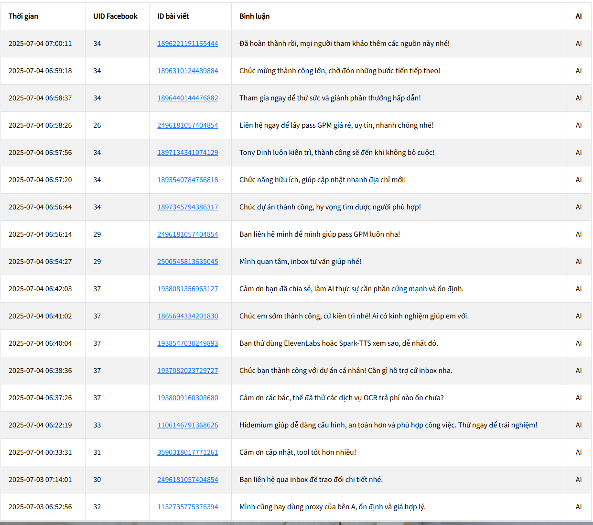Click comment 'Liên hệ ngay để lấy pass GPM...'

tap(336, 125)
